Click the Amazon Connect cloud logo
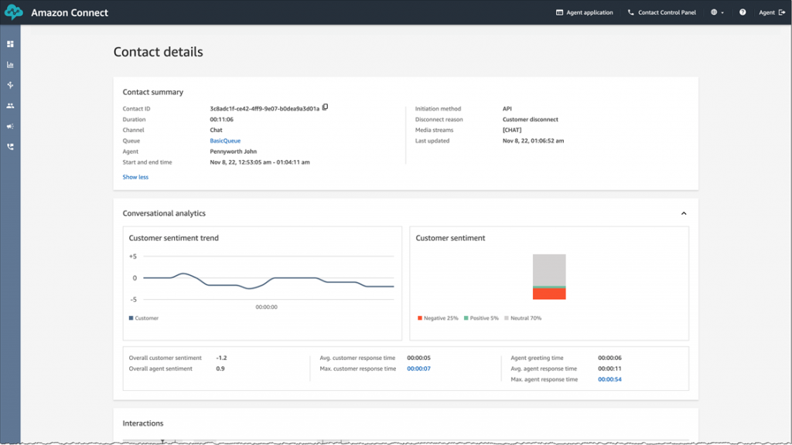 13,12
